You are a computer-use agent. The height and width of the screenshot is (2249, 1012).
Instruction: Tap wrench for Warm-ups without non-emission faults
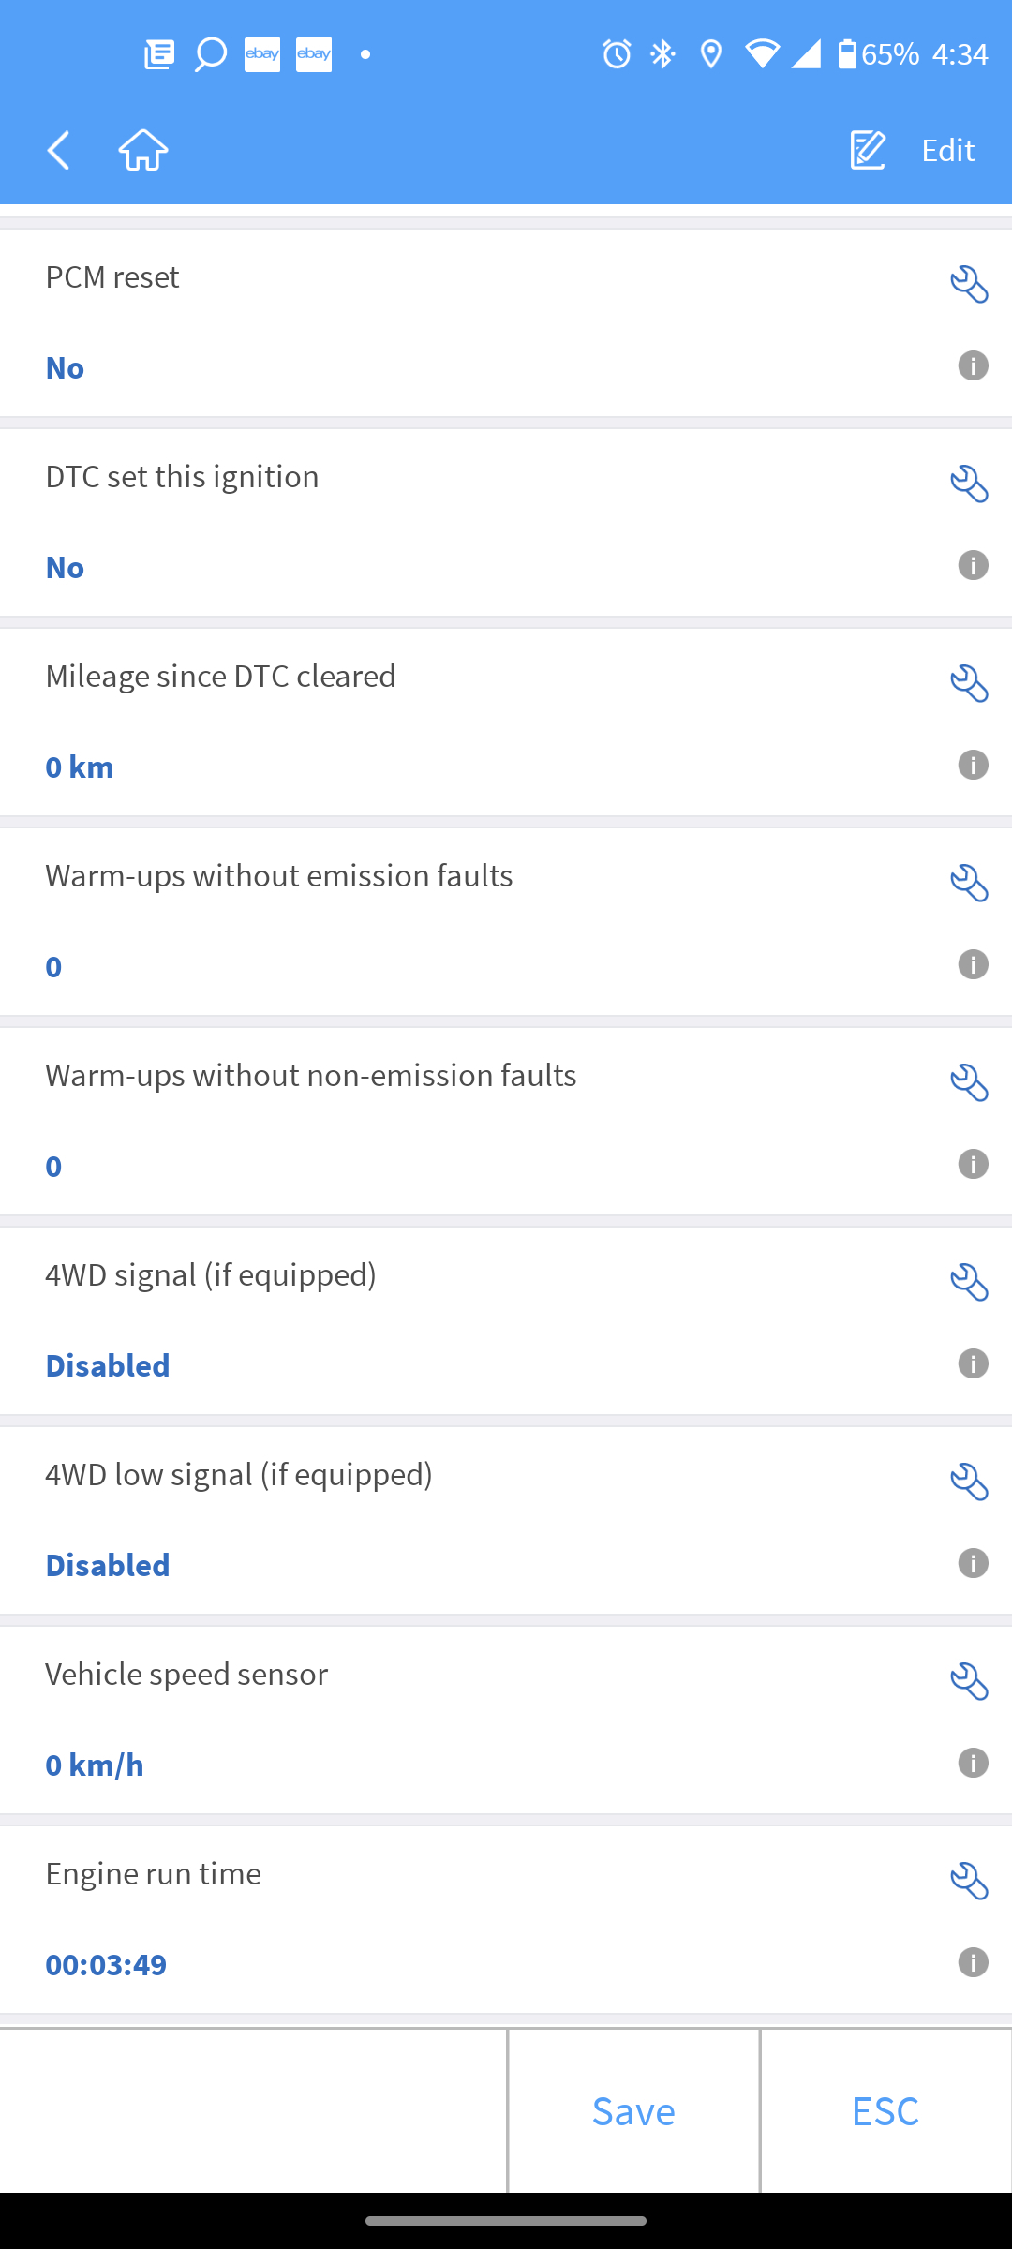coord(969,1082)
